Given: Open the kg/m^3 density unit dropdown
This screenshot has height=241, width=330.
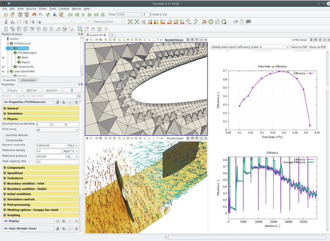Looking at the screenshot, I should tap(71, 151).
